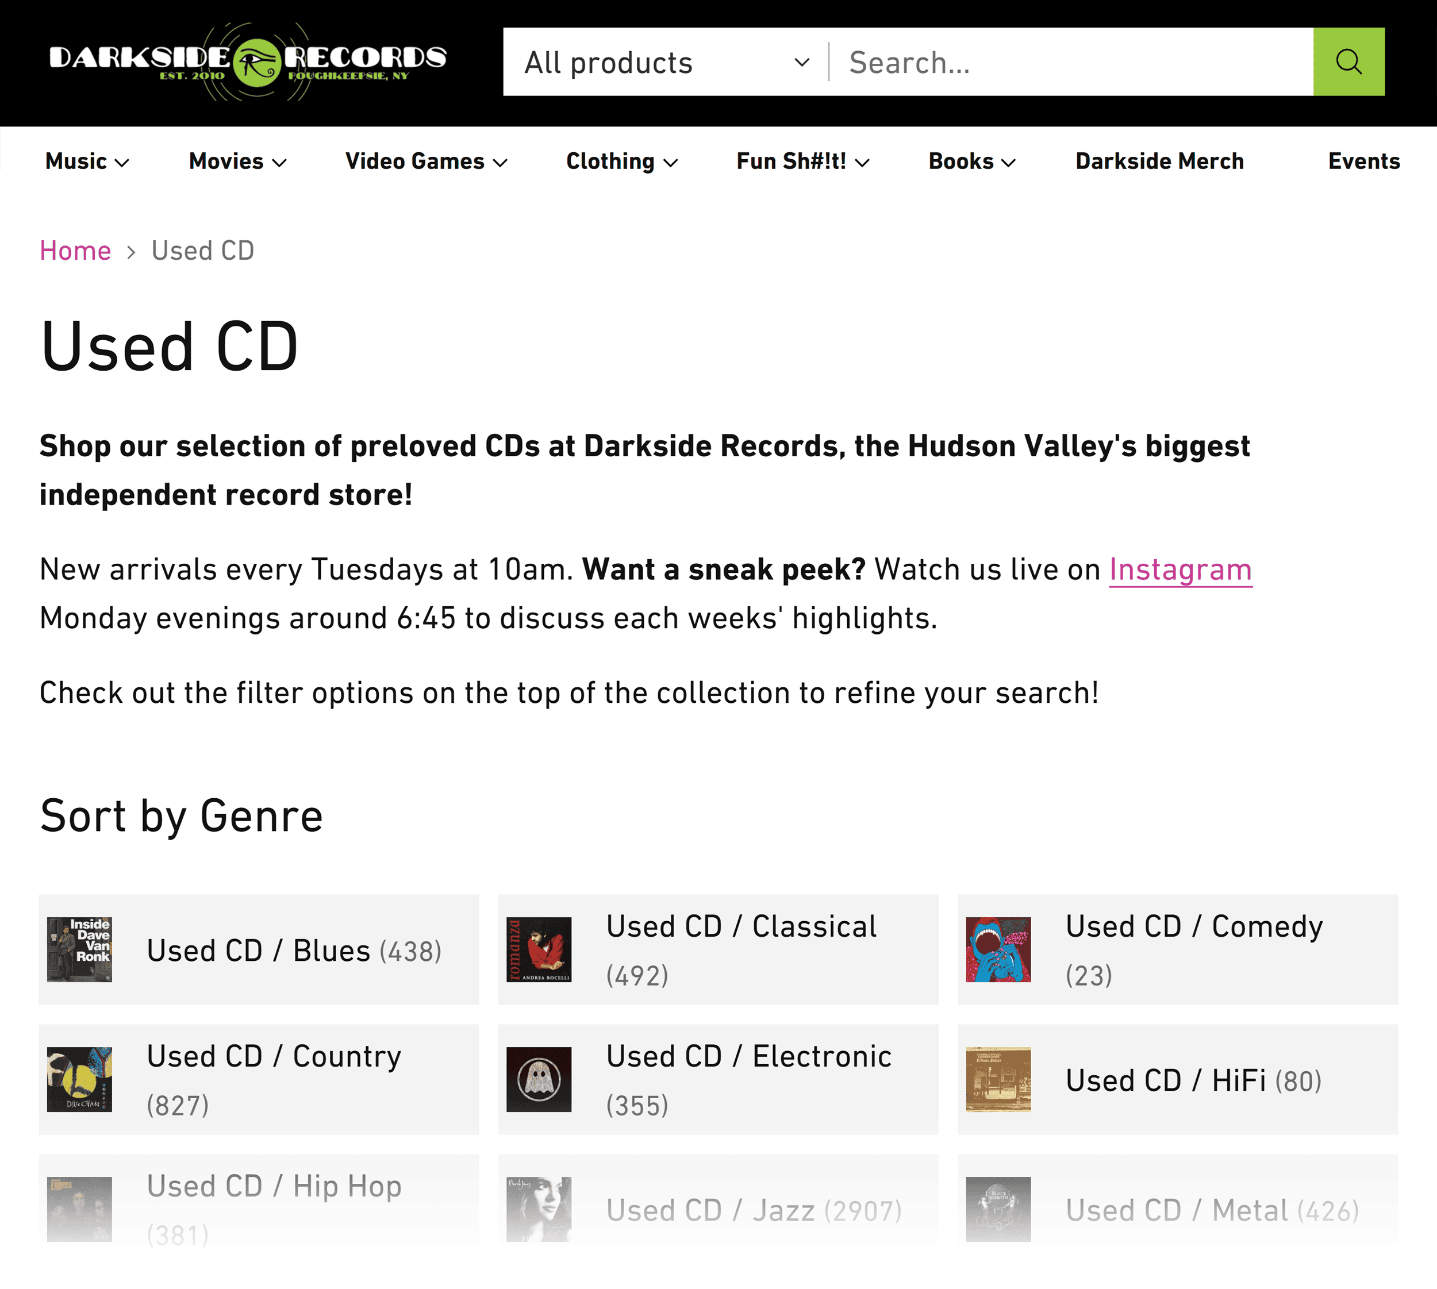
Task: Open the All products dropdown
Action: point(666,62)
